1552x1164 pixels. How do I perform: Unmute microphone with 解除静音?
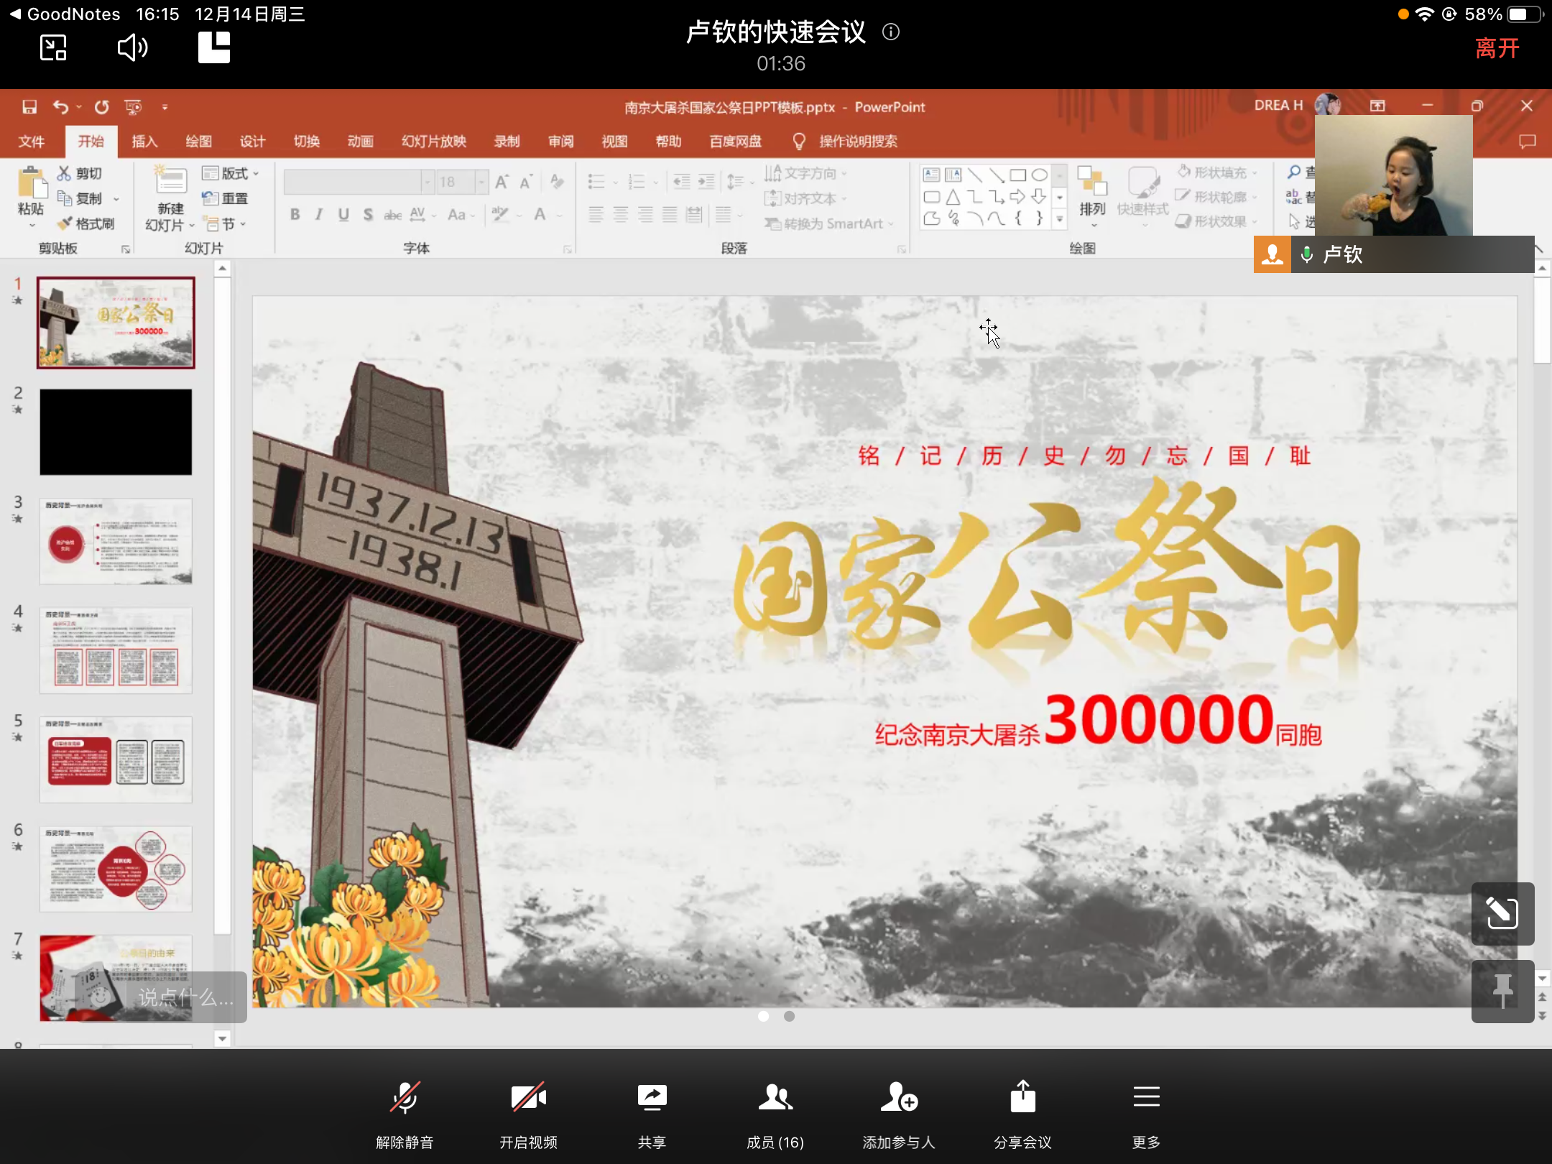(x=405, y=1113)
